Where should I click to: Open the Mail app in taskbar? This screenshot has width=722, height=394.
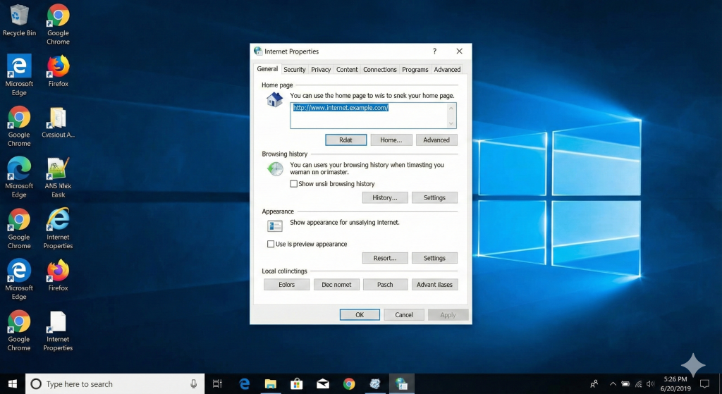coord(323,383)
